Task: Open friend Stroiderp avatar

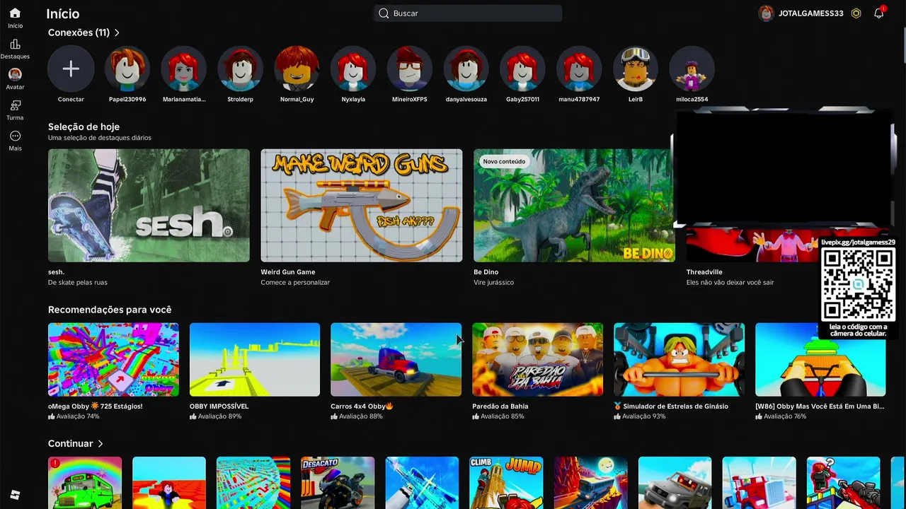Action: click(240, 69)
